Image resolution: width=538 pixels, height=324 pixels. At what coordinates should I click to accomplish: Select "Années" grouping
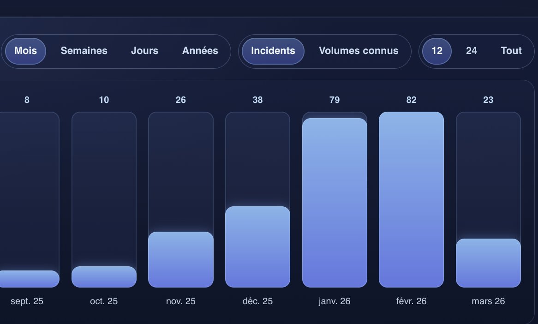tap(200, 51)
